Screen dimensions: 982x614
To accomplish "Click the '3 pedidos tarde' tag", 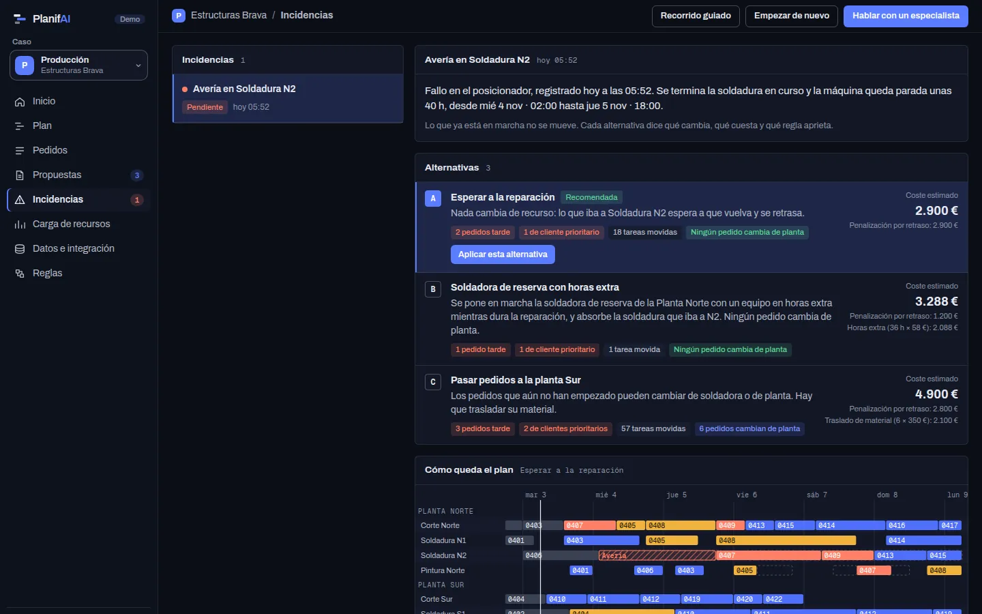I will (x=483, y=428).
